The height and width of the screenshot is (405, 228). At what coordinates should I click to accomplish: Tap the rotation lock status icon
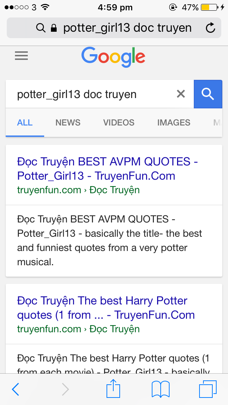tap(173, 7)
